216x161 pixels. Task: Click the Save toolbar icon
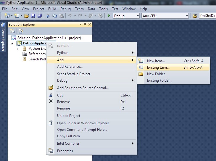pos(33,16)
